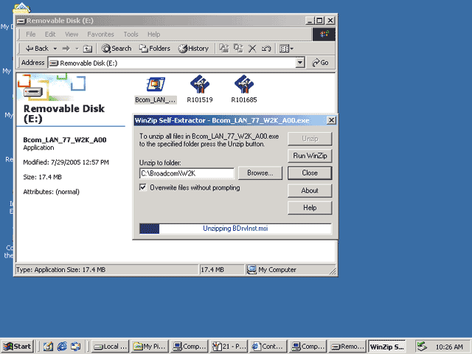Viewport: 472px width, 354px height.
Task: Click the Move To toolbar icon
Action: pyautogui.click(x=223, y=48)
